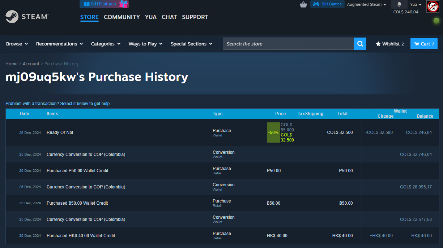The width and height of the screenshot is (443, 248).
Task: Click the Cart count 7
Action: click(x=433, y=44)
